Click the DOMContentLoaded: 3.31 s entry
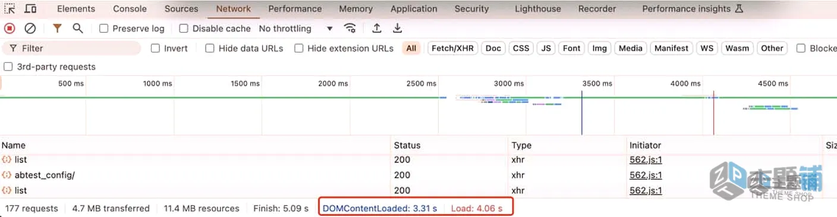 click(380, 208)
